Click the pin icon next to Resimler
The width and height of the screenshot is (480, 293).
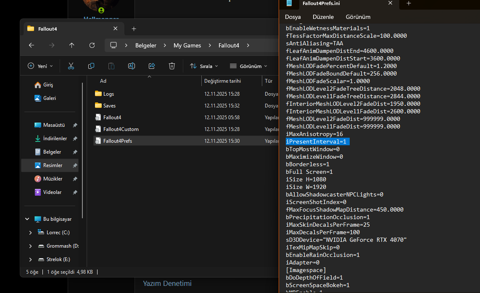coord(75,165)
